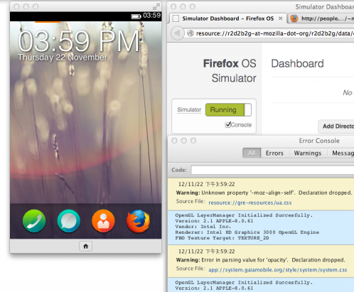This screenshot has width=354, height=292.
Task: Click the Add Directory button
Action: click(x=336, y=126)
